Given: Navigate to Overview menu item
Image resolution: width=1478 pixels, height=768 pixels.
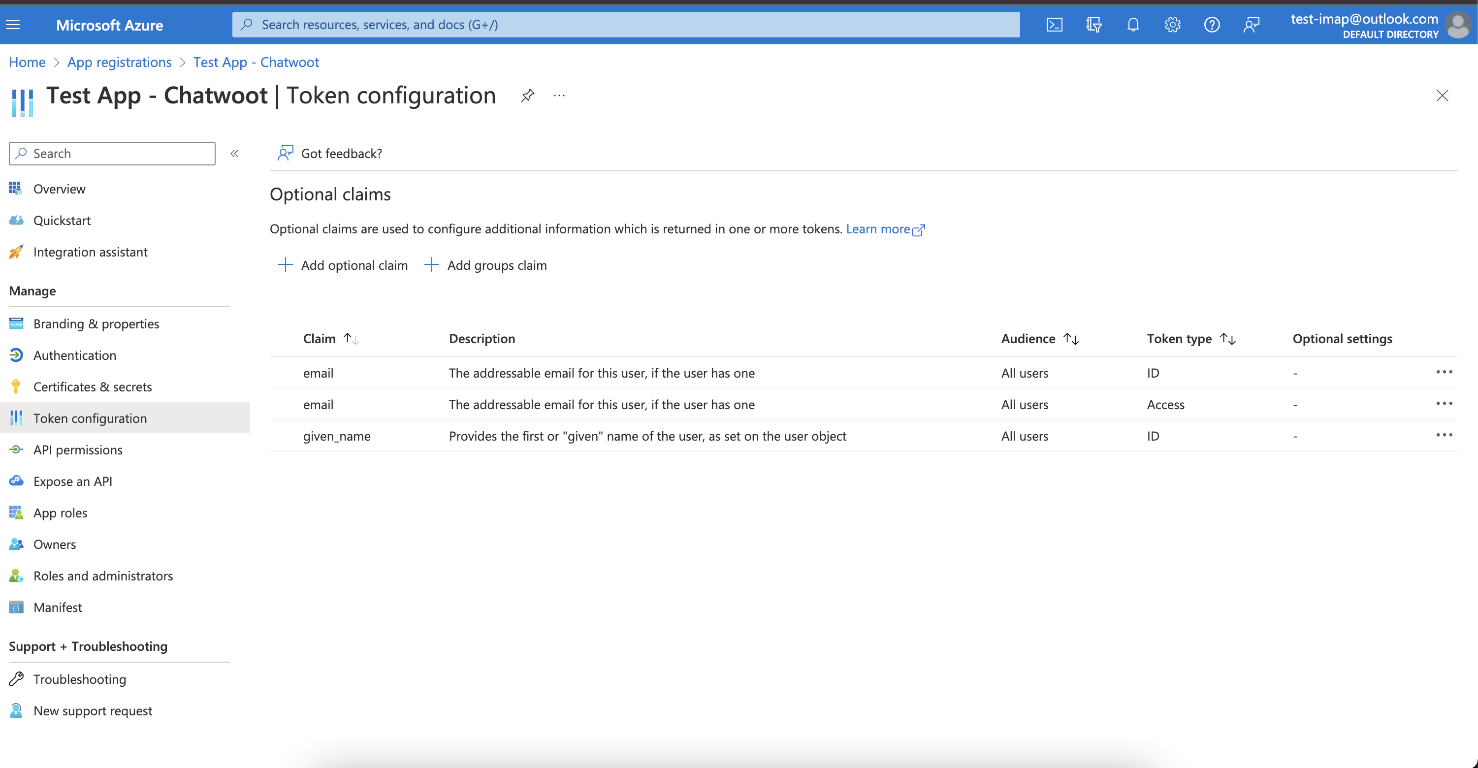Looking at the screenshot, I should pyautogui.click(x=60, y=189).
